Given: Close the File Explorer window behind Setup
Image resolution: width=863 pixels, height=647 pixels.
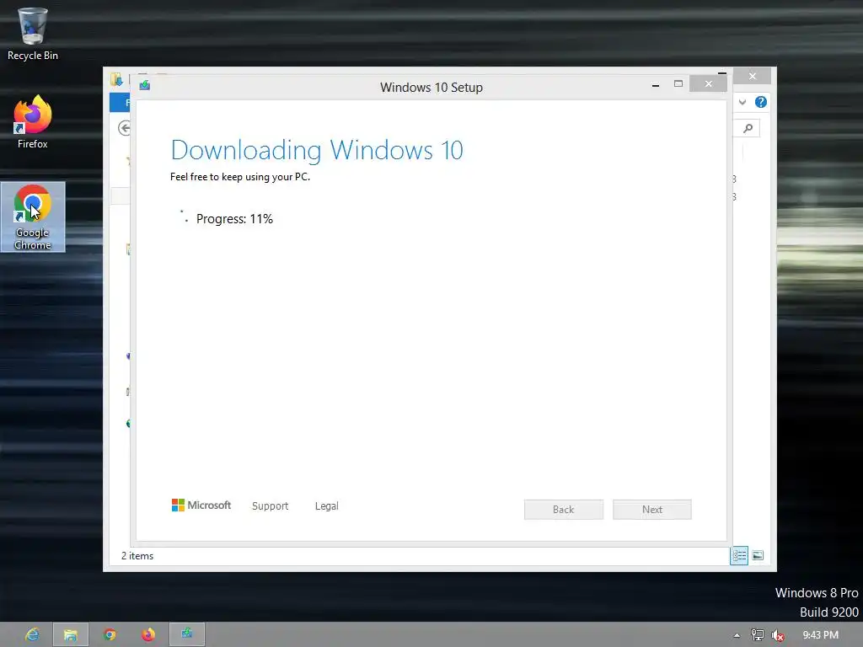Looking at the screenshot, I should [753, 76].
